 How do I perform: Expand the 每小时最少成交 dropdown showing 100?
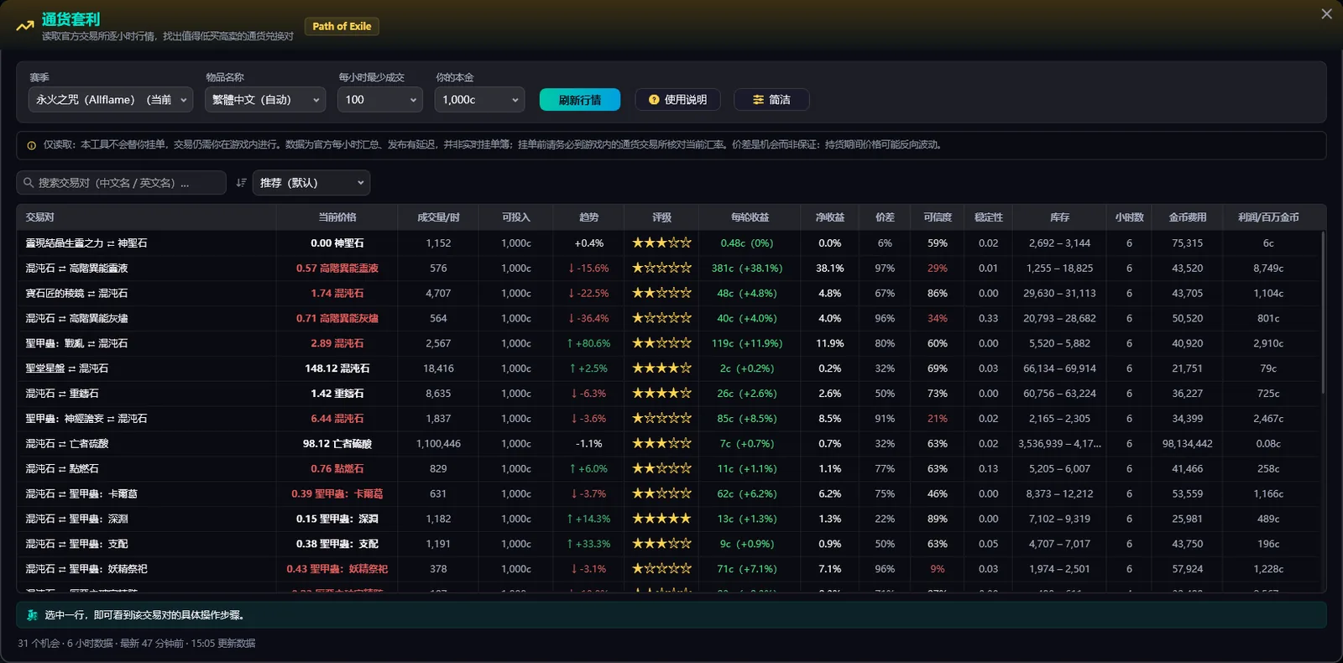pyautogui.click(x=380, y=100)
